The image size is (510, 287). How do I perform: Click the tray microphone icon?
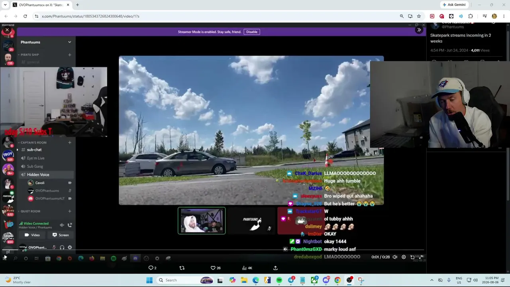click(x=449, y=280)
